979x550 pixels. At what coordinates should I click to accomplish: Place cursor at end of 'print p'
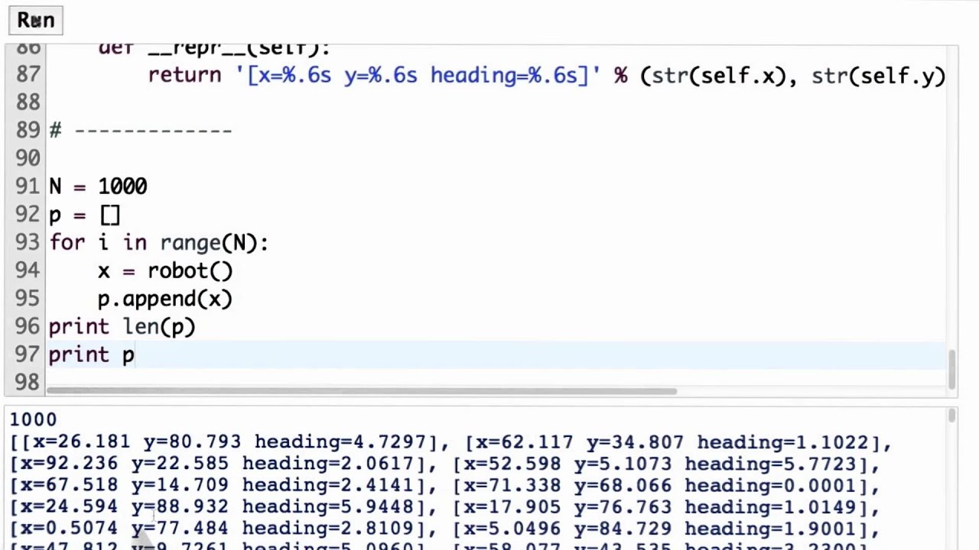point(135,355)
